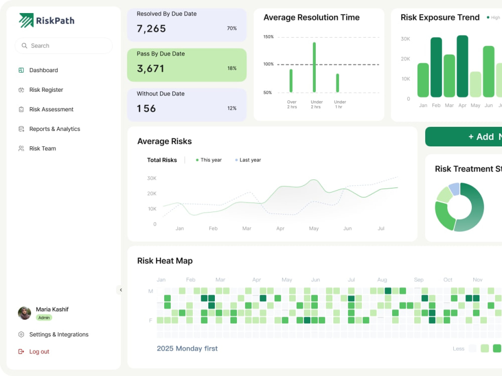Click the Risk Register sidebar icon
The width and height of the screenshot is (502, 376).
pyautogui.click(x=21, y=90)
